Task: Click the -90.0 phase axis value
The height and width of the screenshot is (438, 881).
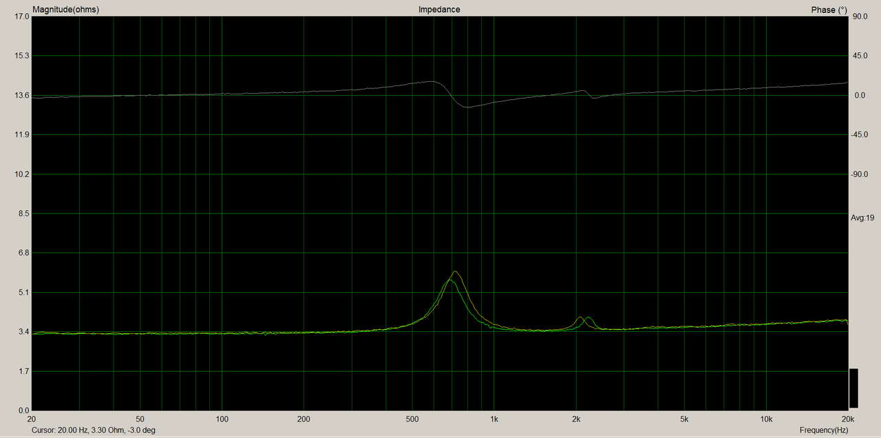Action: point(860,174)
